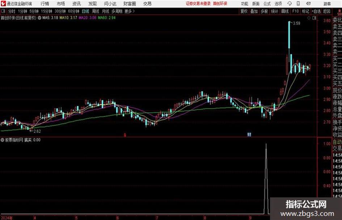Open the 功能 menu
The height and width of the screenshot is (220, 342).
245,4
